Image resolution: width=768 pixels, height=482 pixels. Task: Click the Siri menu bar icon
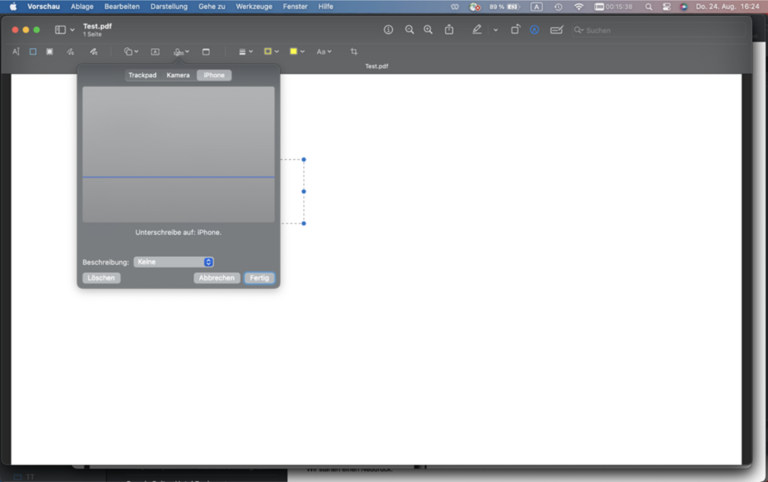[x=684, y=6]
